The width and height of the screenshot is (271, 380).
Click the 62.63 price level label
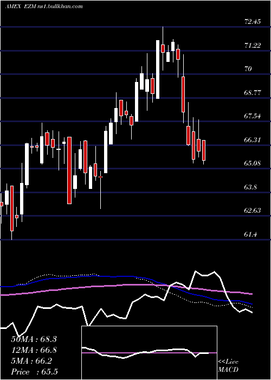pos(253,211)
